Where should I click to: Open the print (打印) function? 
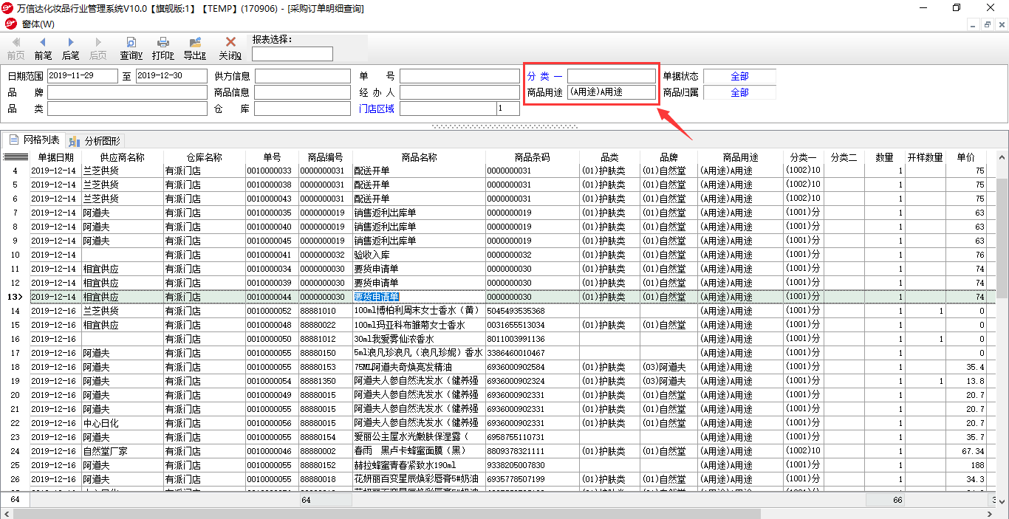[x=163, y=49]
